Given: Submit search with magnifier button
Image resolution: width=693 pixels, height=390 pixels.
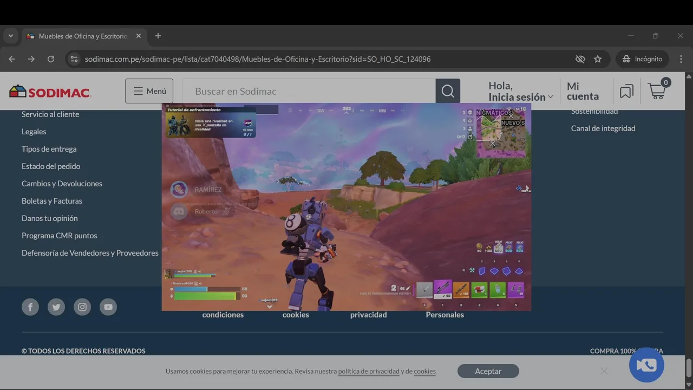Looking at the screenshot, I should coord(448,91).
